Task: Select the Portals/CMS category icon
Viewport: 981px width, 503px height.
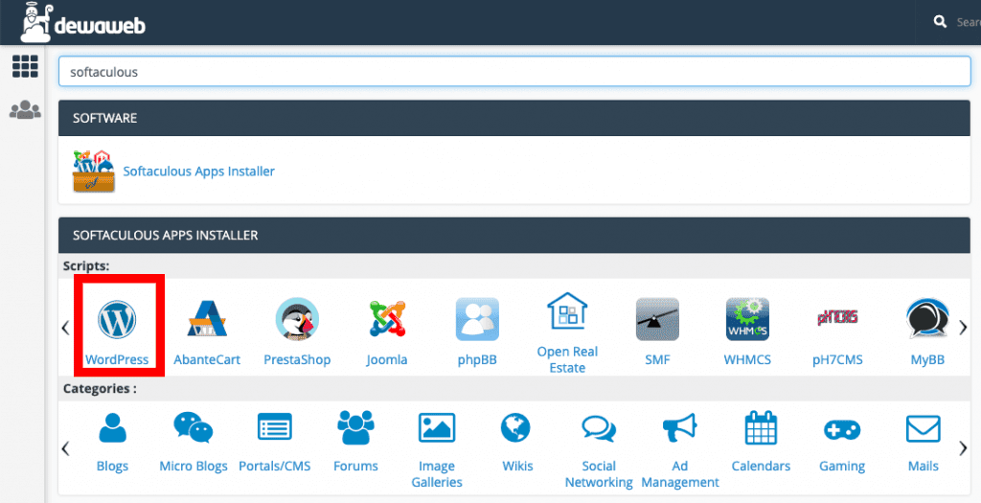Action: tap(275, 427)
